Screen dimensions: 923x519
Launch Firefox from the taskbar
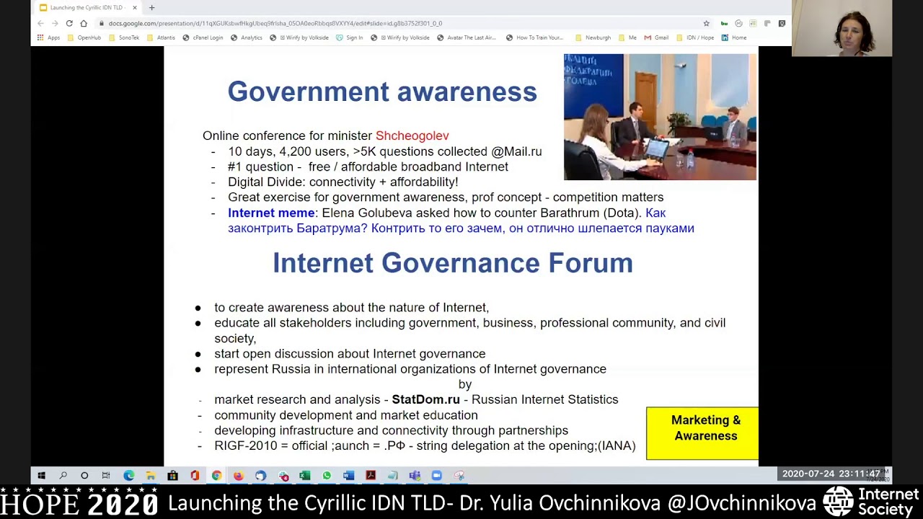point(239,475)
